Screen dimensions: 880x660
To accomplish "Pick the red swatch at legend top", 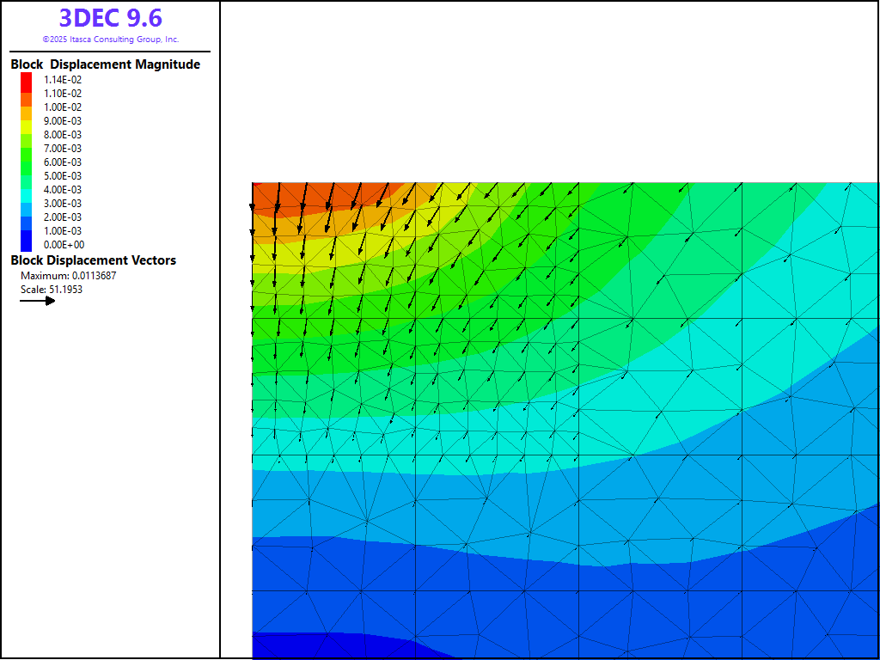I will [27, 80].
